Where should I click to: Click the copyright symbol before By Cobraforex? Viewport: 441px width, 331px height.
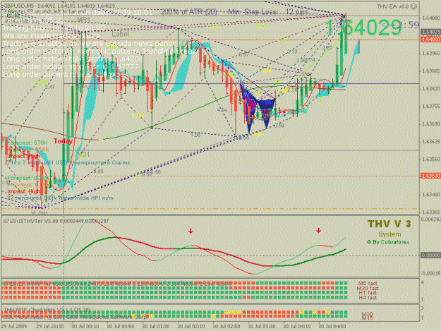click(369, 242)
